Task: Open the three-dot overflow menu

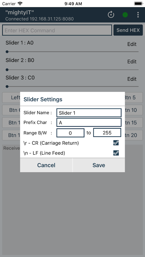Action: tap(138, 15)
